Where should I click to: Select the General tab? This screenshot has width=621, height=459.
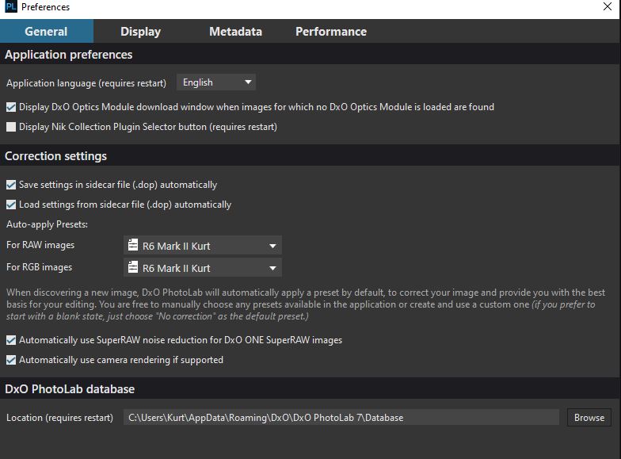coord(46,32)
